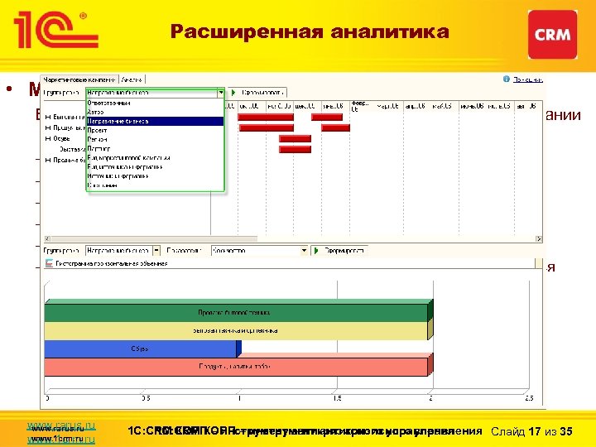The height and width of the screenshot is (447, 596).
Task: Click the histogram chart type icon
Action: click(x=49, y=263)
